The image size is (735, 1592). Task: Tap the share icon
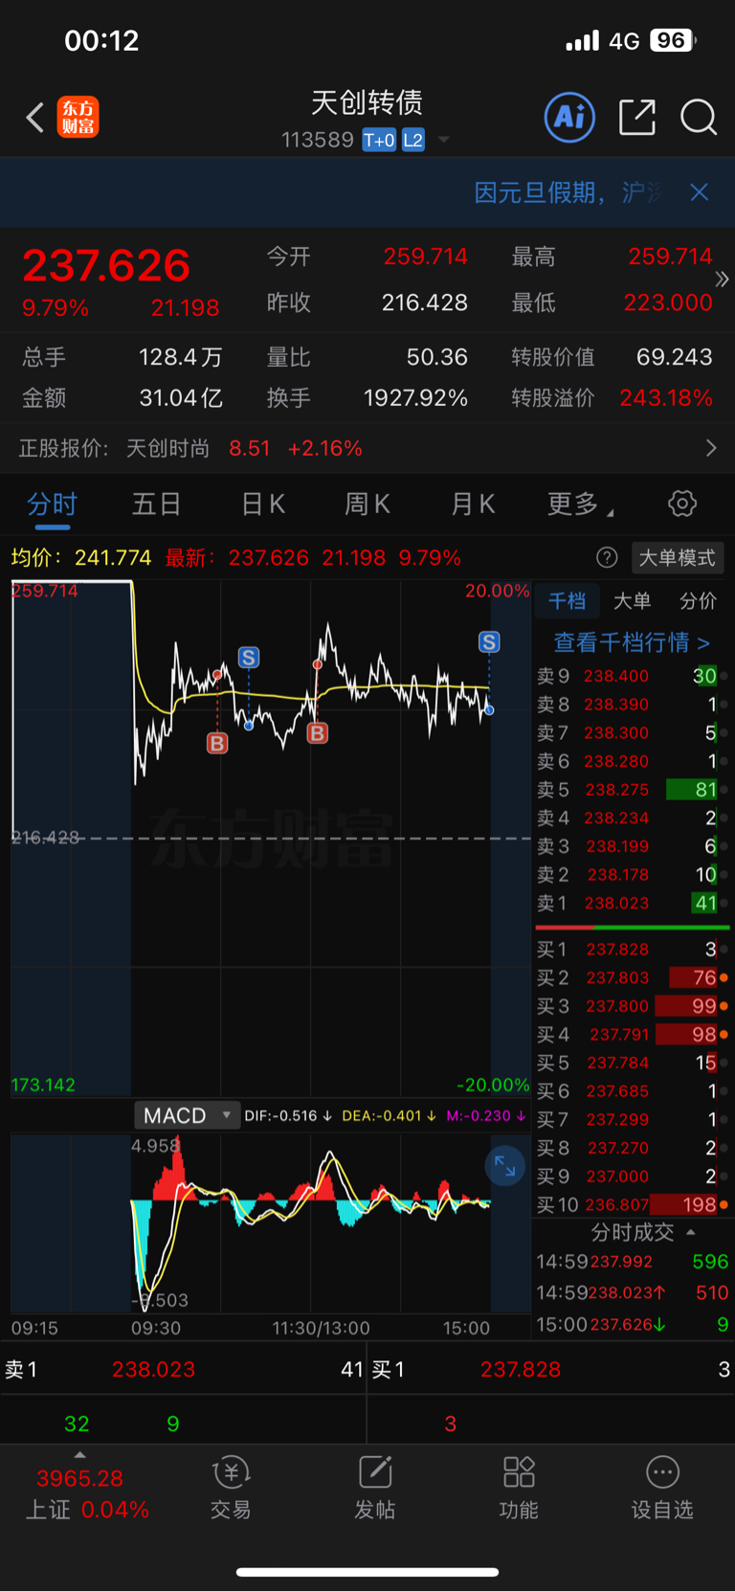636,117
